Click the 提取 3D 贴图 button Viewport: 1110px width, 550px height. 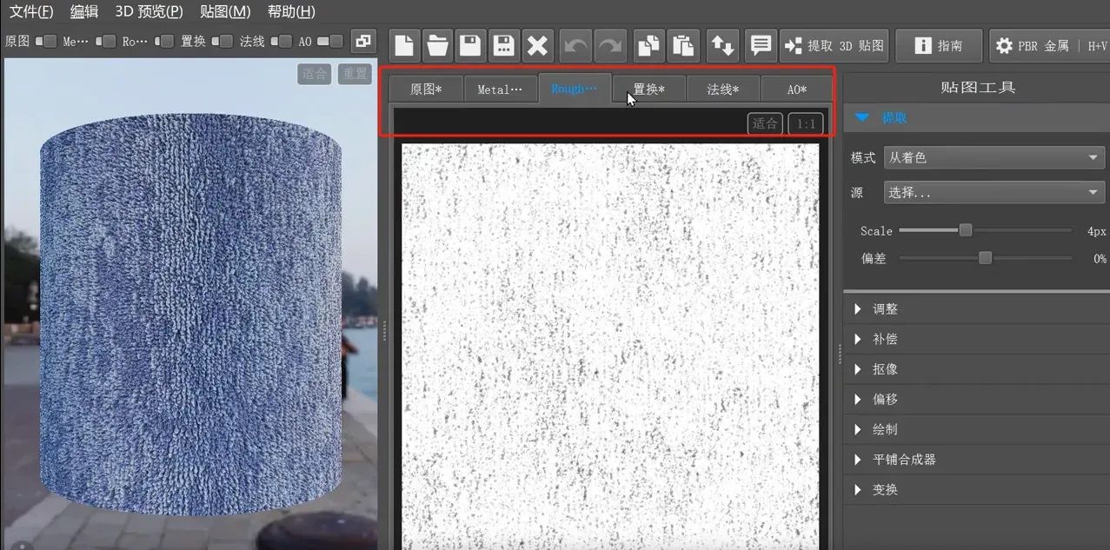[x=834, y=45]
